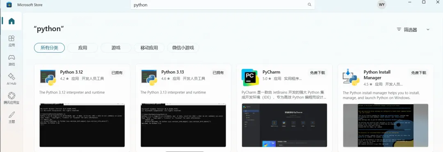
Task: Open the Python 3.12 terminal screenshot
Action: point(82,125)
